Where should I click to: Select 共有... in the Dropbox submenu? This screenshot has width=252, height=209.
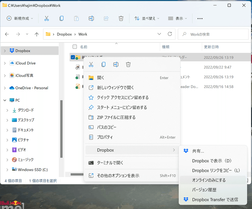[x=213, y=151]
